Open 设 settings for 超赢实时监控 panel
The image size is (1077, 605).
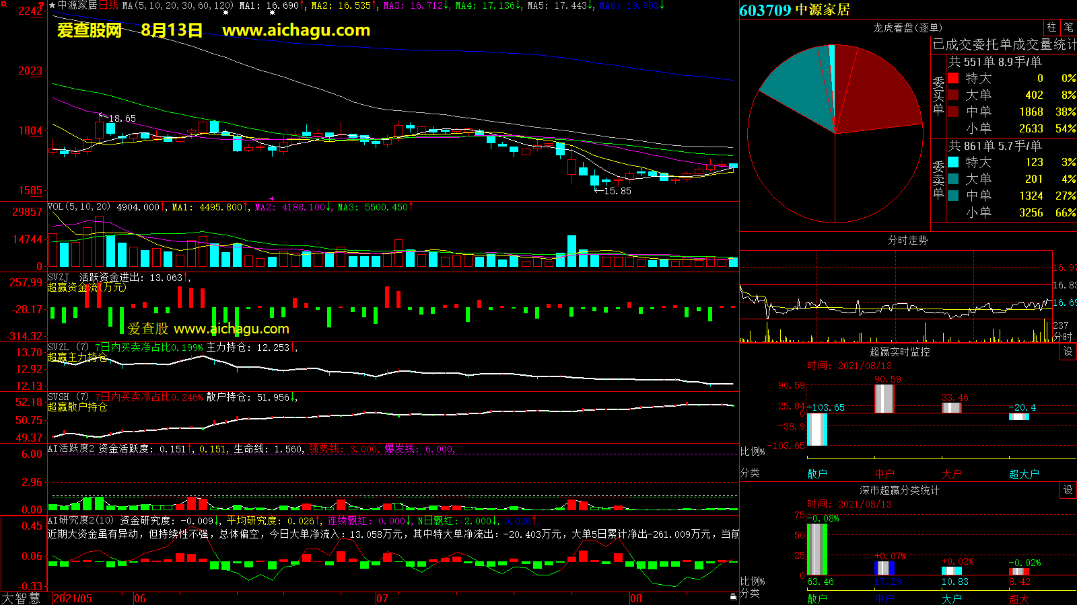(1068, 352)
